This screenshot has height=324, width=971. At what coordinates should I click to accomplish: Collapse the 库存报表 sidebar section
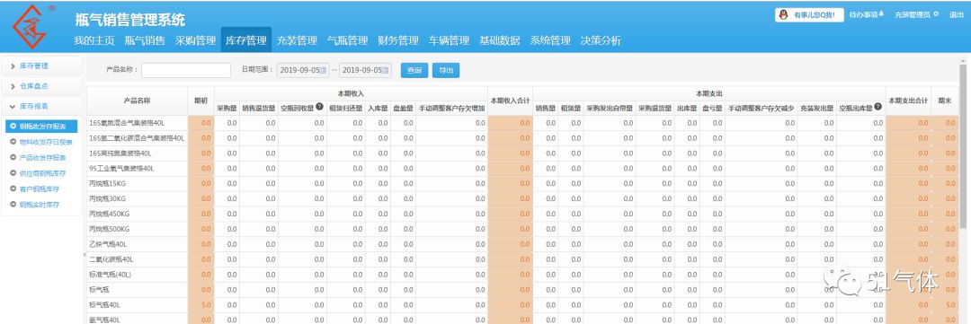point(41,106)
